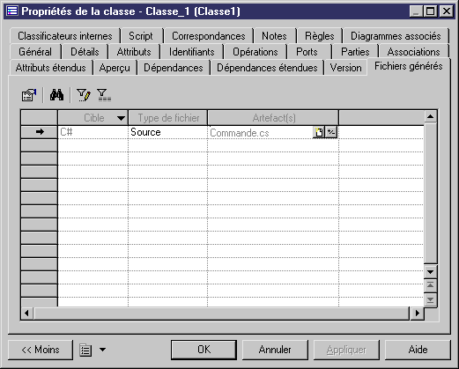Expand the Cible column dropdown arrow

[x=121, y=118]
